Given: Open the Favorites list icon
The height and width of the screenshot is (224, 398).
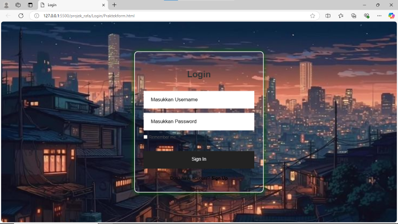Looking at the screenshot, I should [x=341, y=16].
